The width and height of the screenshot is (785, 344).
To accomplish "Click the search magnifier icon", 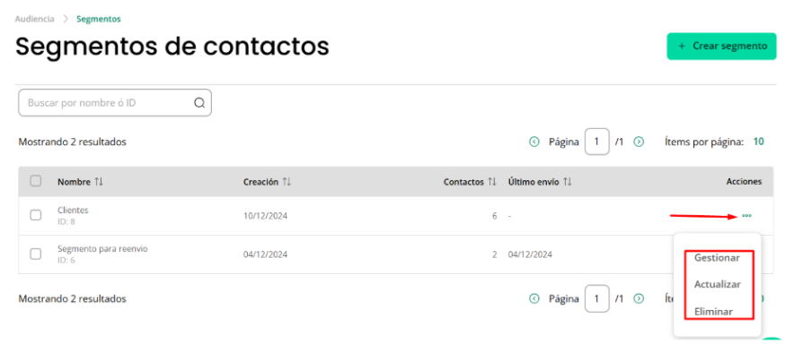I will [x=199, y=103].
